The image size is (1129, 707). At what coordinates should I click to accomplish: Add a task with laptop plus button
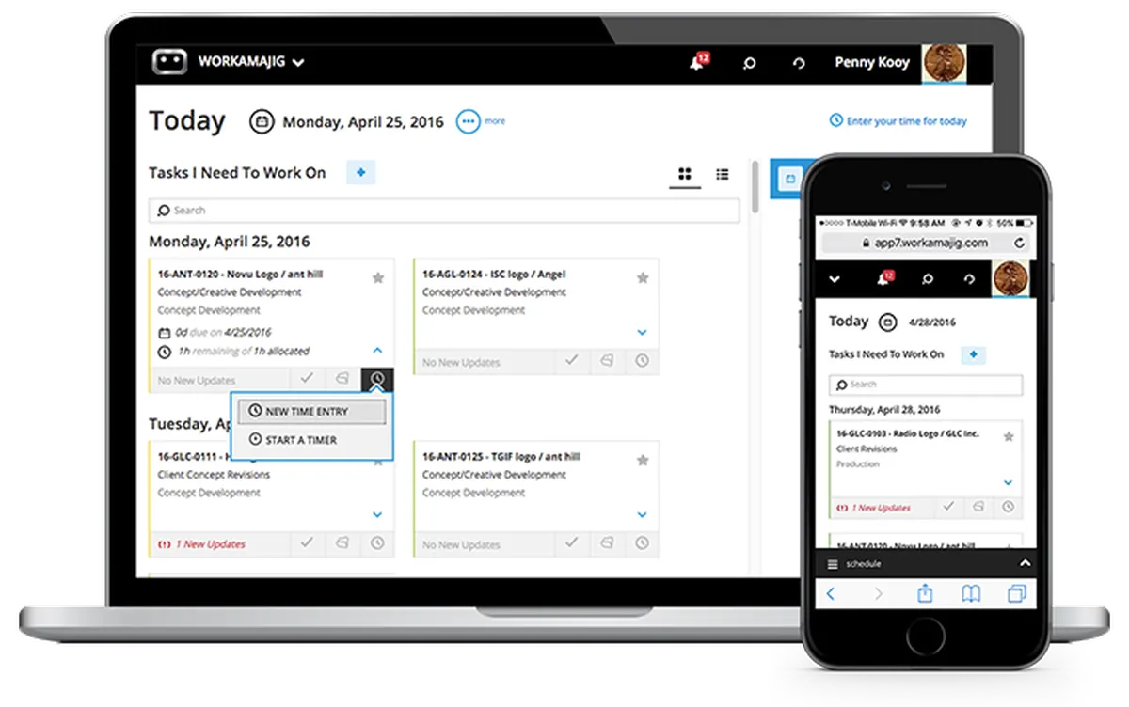pos(361,172)
